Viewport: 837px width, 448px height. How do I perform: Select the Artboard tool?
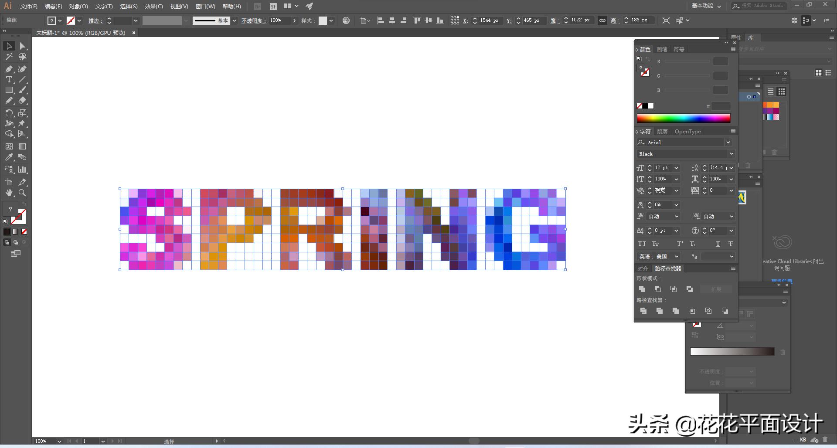tap(9, 182)
